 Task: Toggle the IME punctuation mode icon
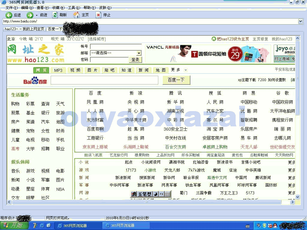(161, 194)
